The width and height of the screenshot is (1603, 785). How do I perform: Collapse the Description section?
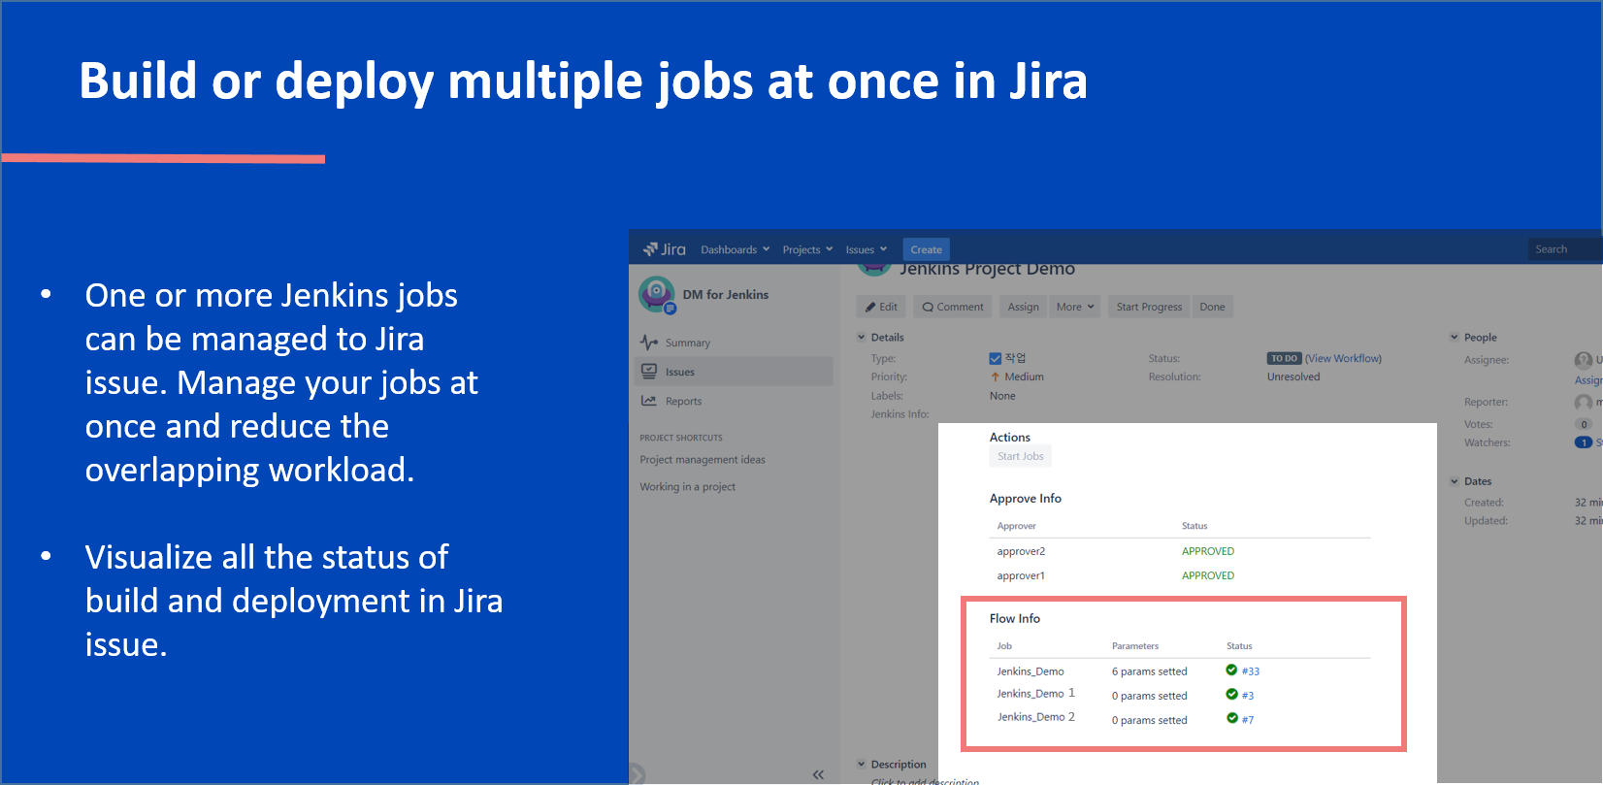tap(861, 765)
